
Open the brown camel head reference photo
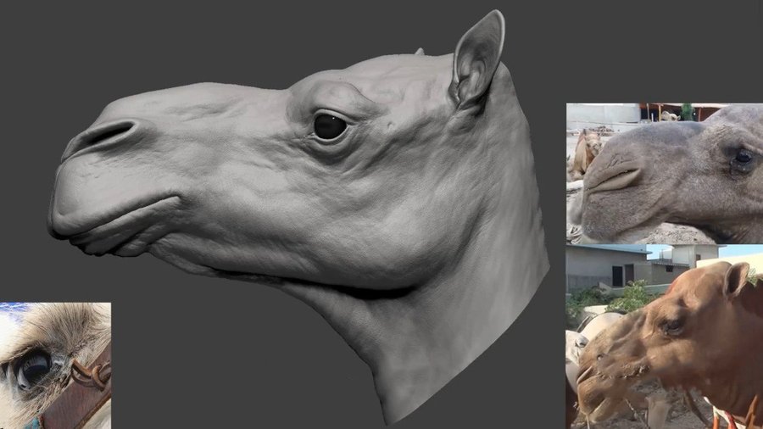point(665,337)
